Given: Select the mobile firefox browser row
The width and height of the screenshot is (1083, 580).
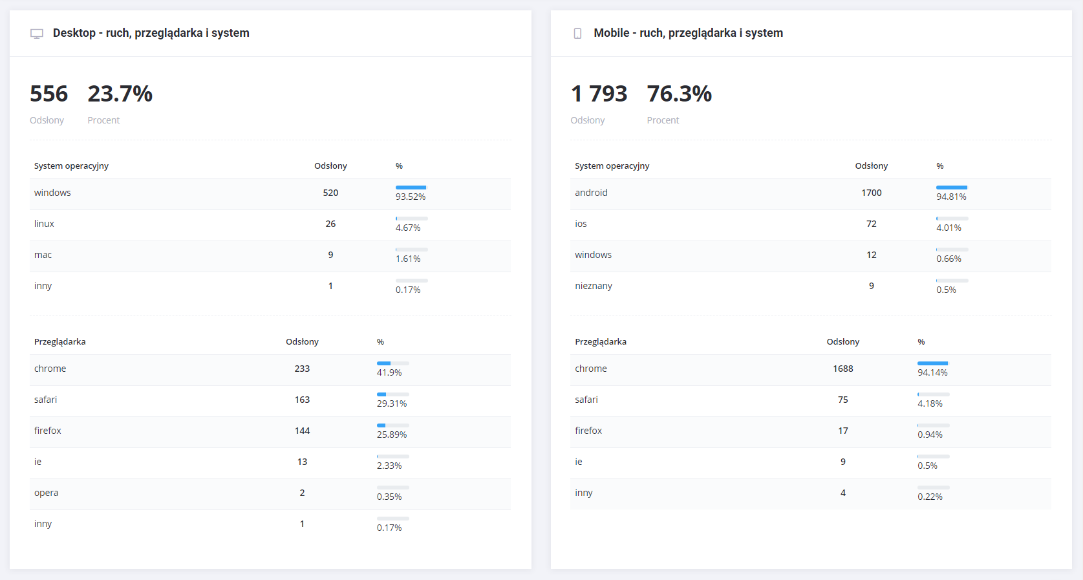Looking at the screenshot, I should (x=811, y=432).
